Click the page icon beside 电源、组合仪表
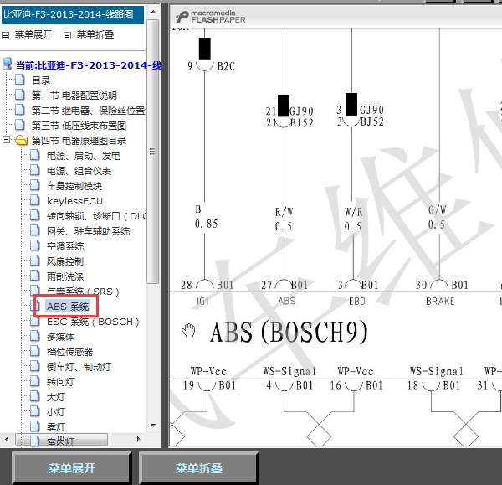This screenshot has height=485, width=502. coord(35,170)
